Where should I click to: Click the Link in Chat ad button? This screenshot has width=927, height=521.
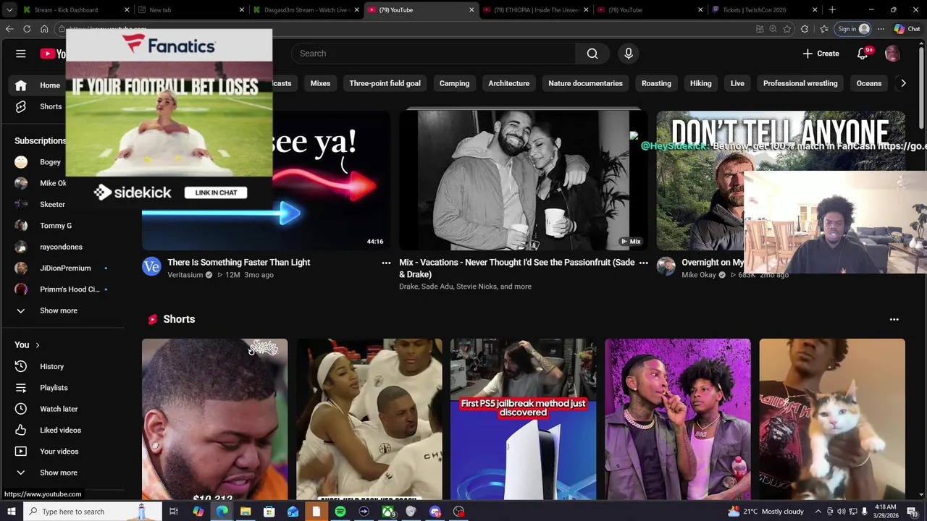click(216, 192)
